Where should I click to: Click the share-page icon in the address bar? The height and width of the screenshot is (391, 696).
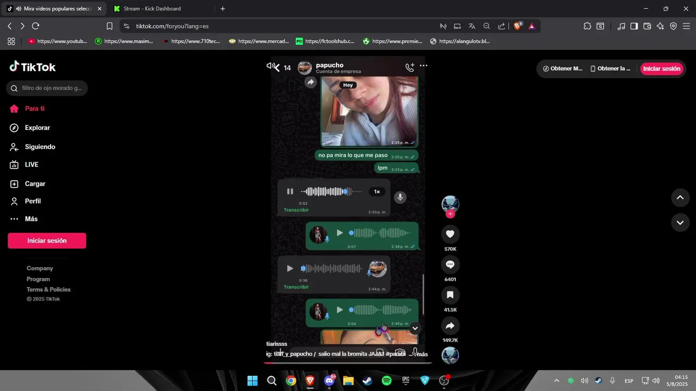(501, 26)
